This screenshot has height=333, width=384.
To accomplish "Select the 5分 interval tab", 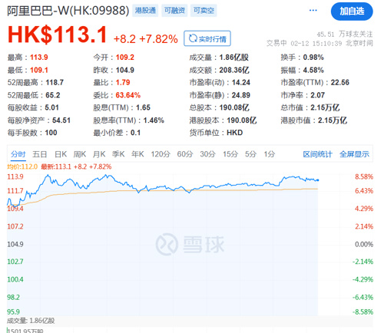I will point(250,154).
